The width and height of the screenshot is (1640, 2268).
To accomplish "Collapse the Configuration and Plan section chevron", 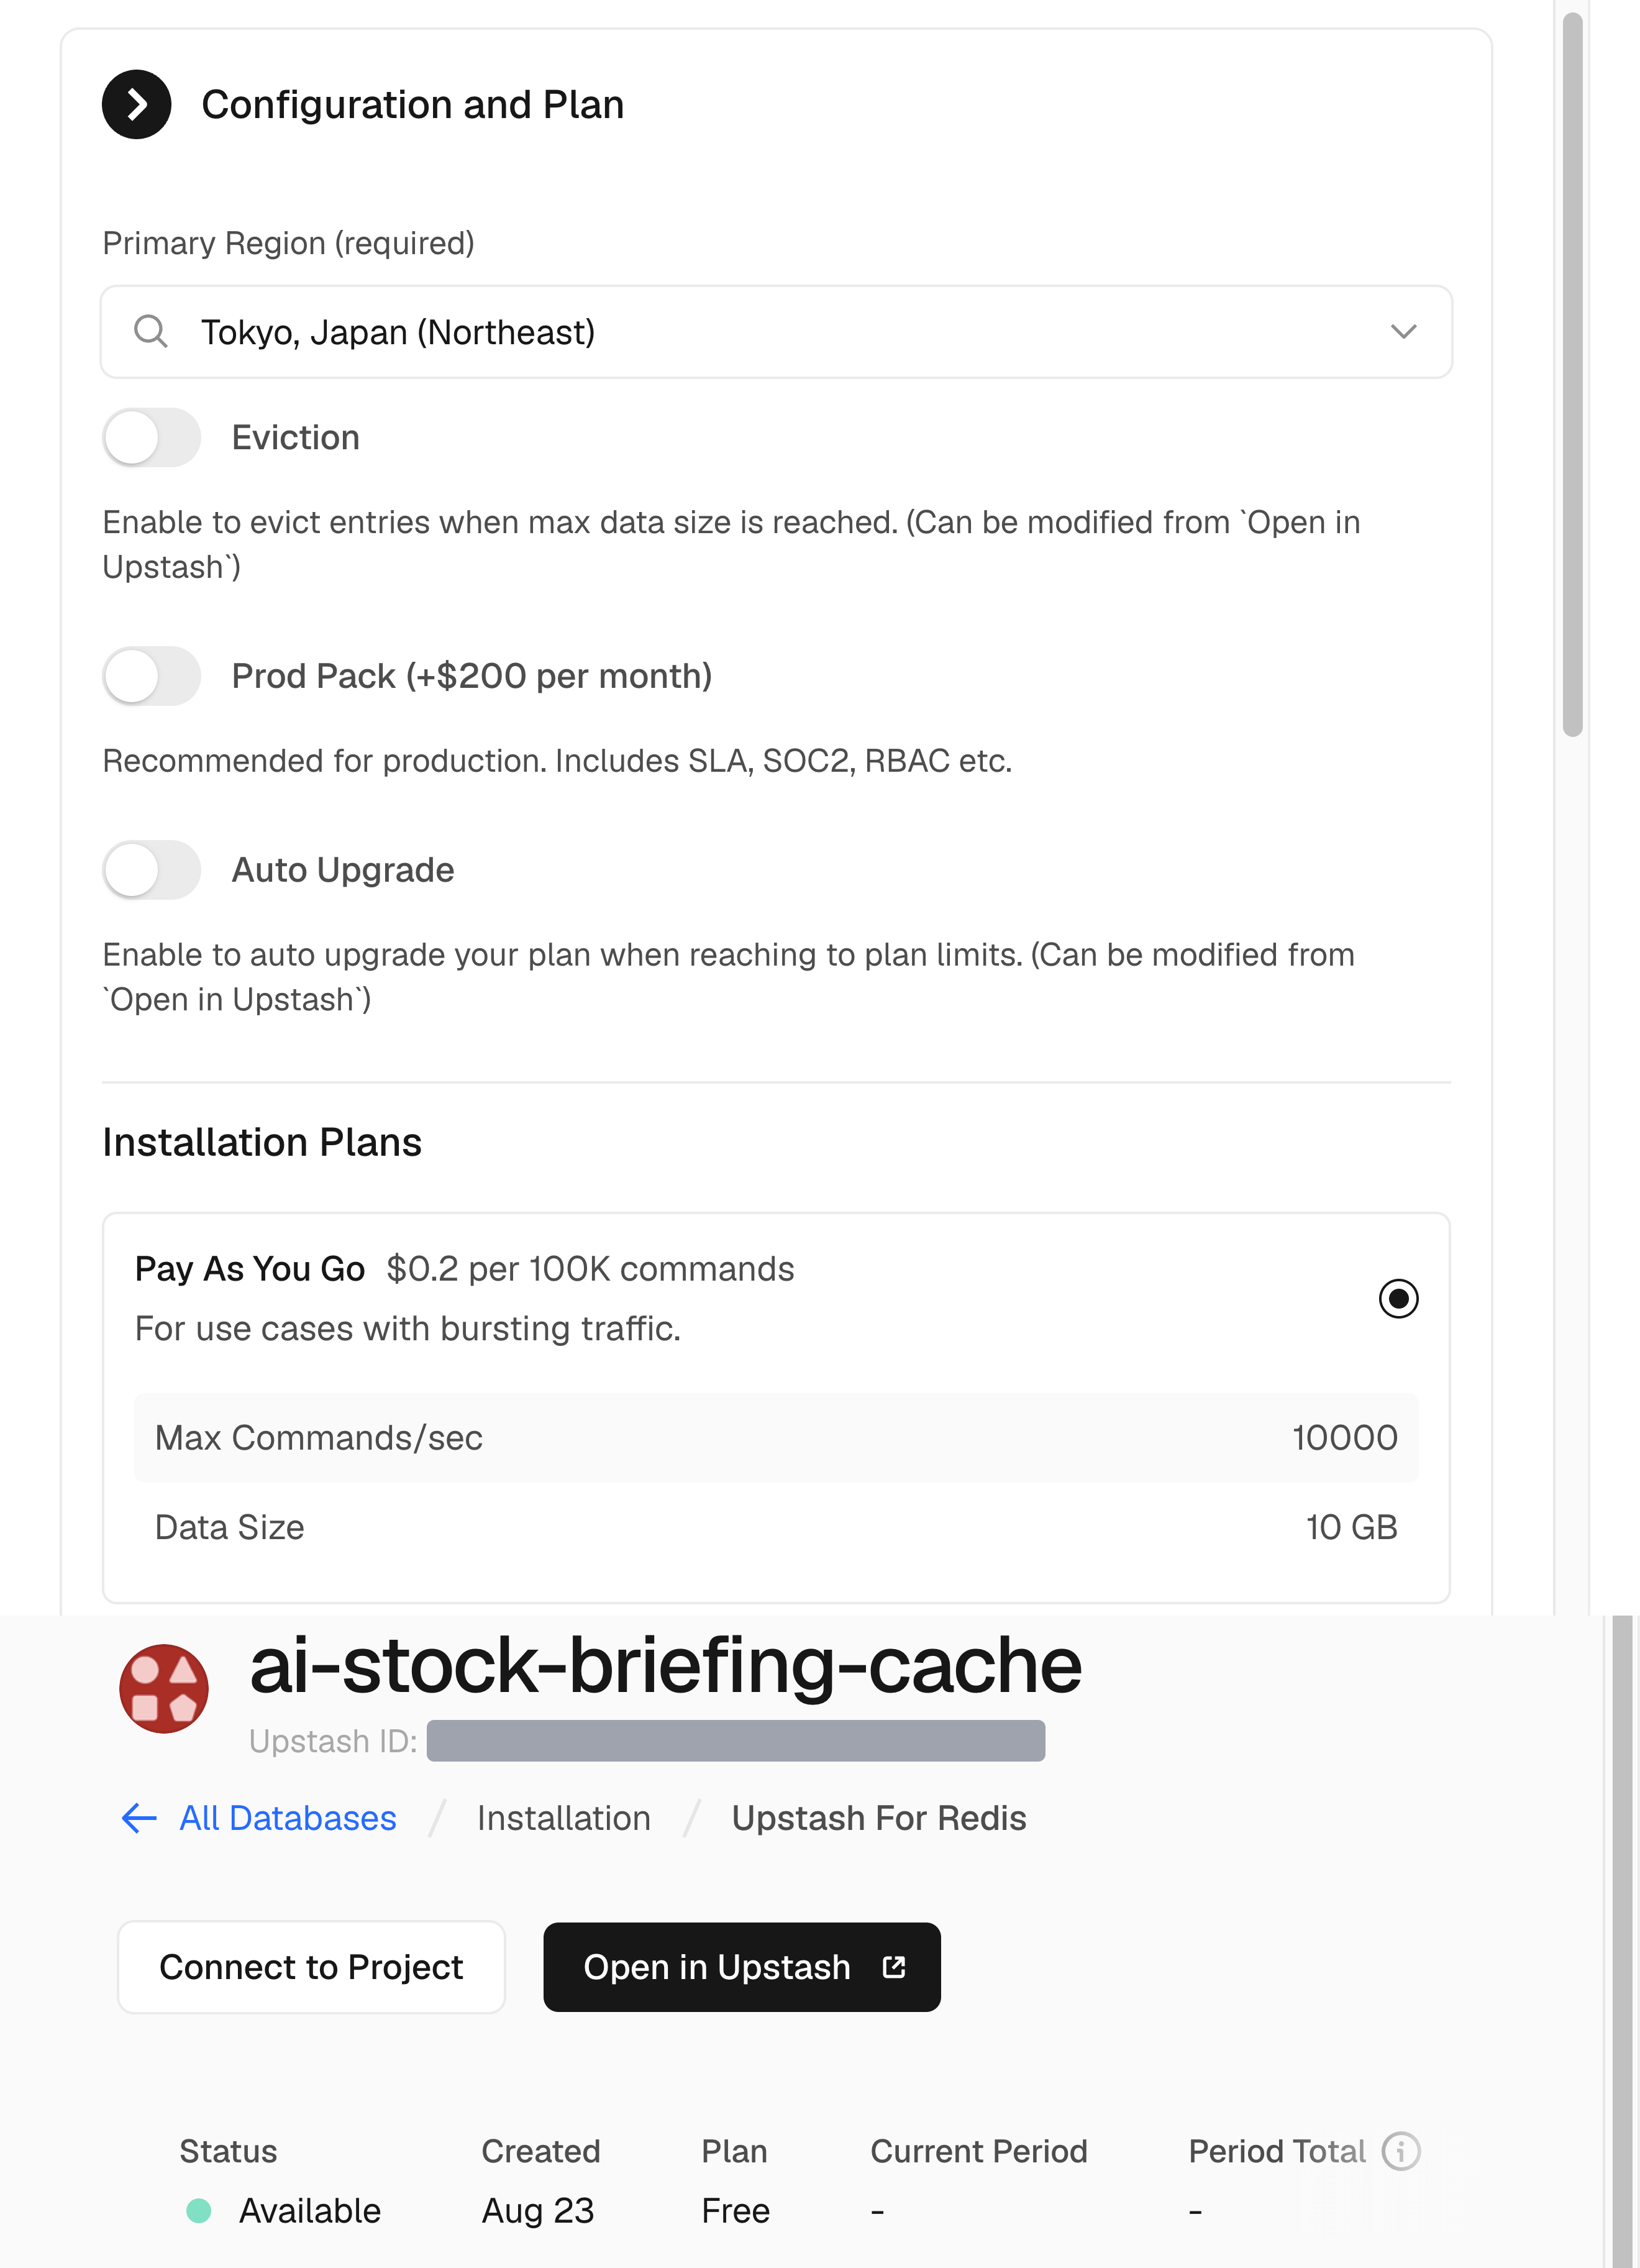I will [x=136, y=104].
